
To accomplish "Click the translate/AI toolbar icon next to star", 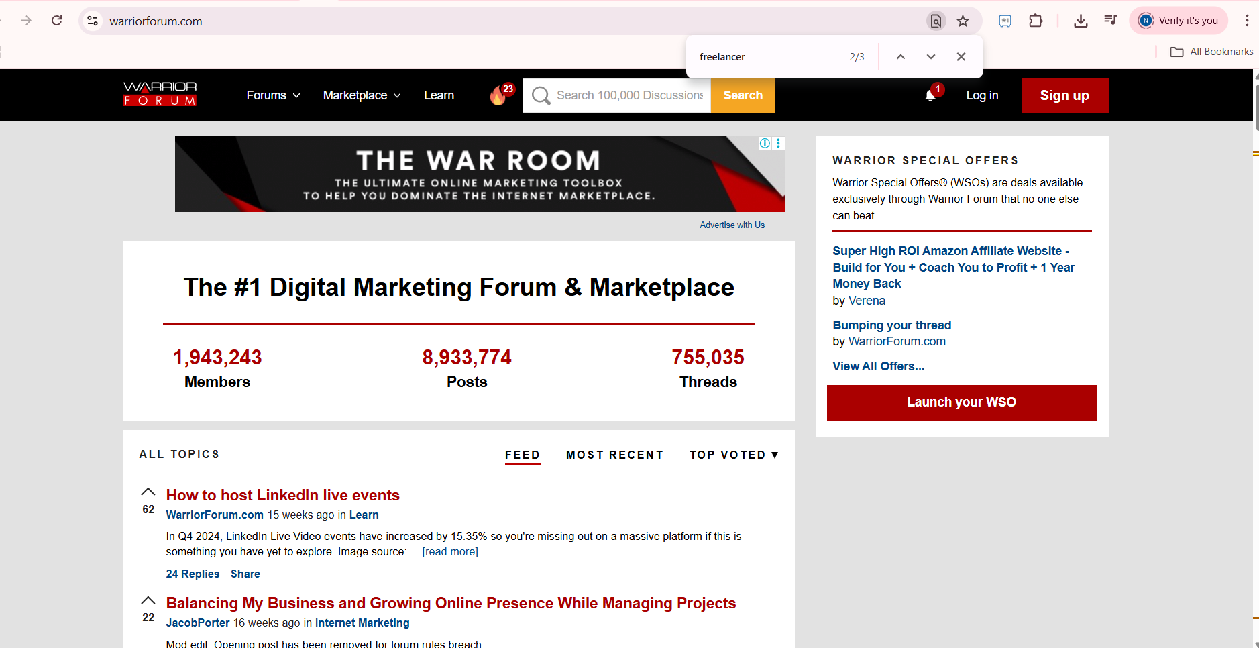I will (x=1005, y=21).
